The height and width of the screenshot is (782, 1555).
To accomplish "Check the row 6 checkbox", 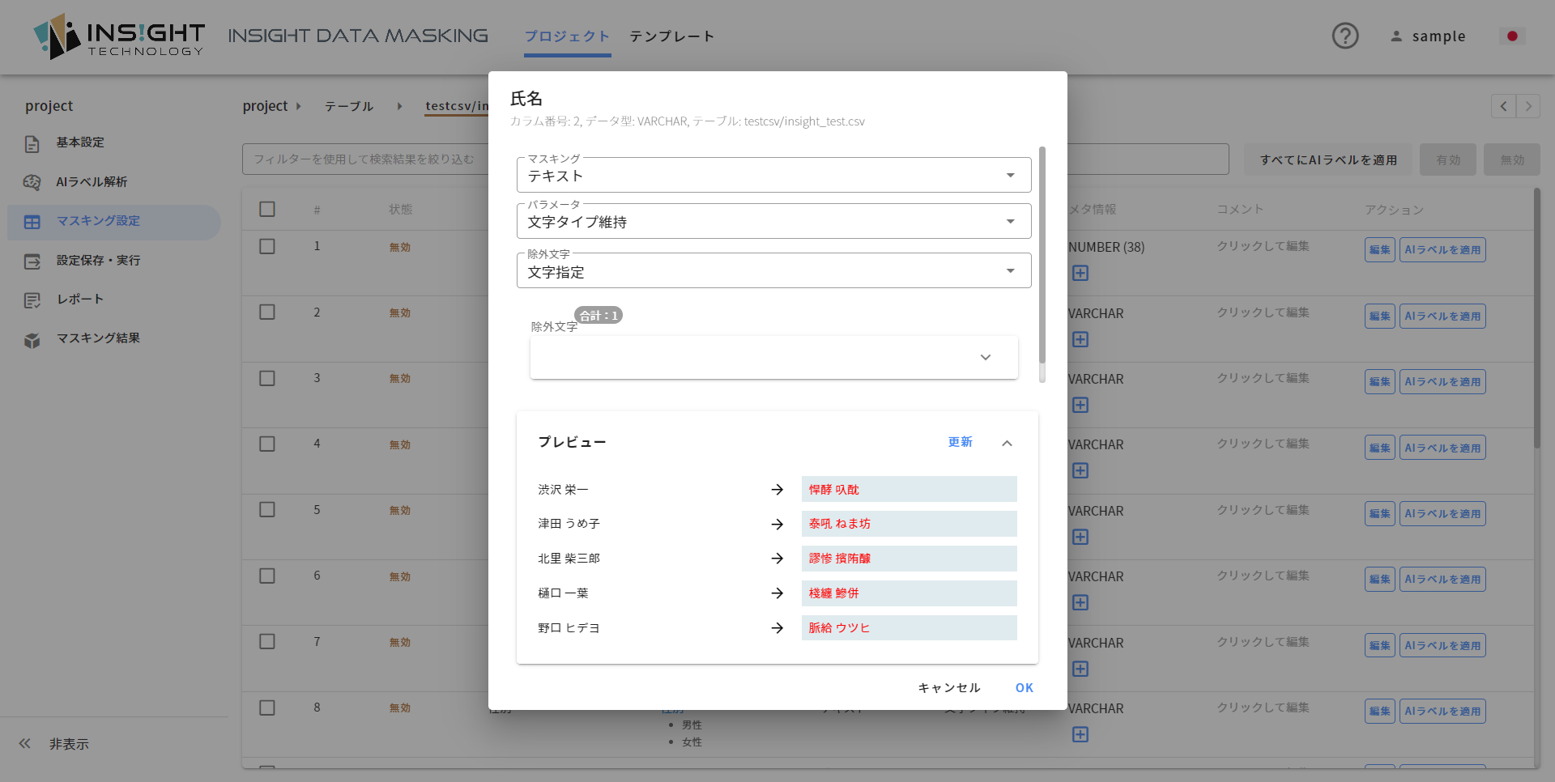I will 267,576.
